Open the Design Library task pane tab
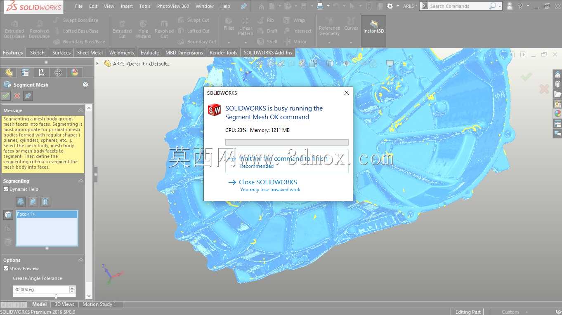Image resolution: width=562 pixels, height=315 pixels. [557, 85]
